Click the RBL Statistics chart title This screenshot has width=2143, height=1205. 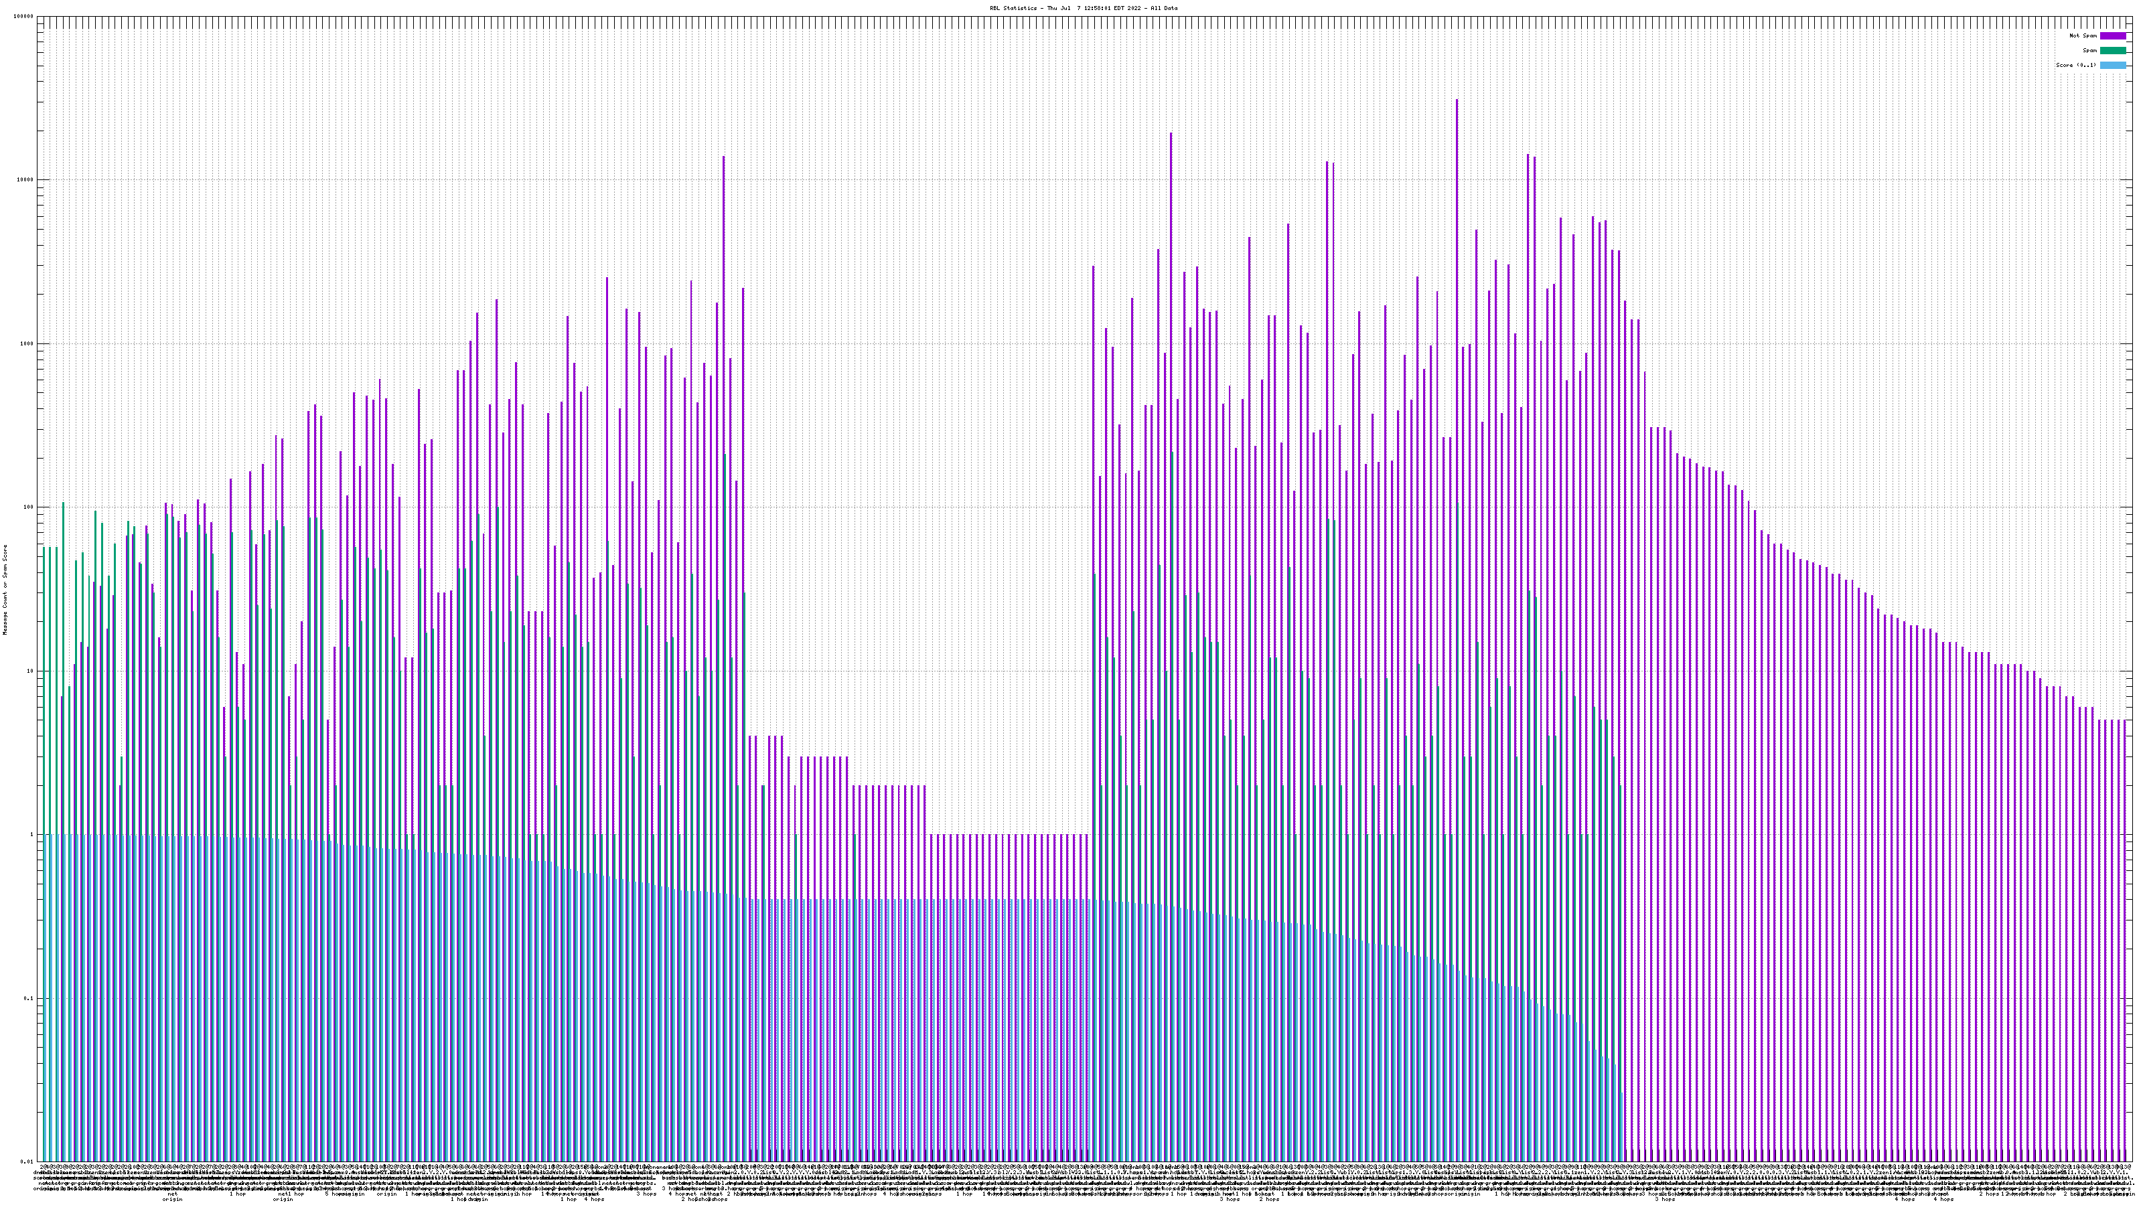point(1083,8)
